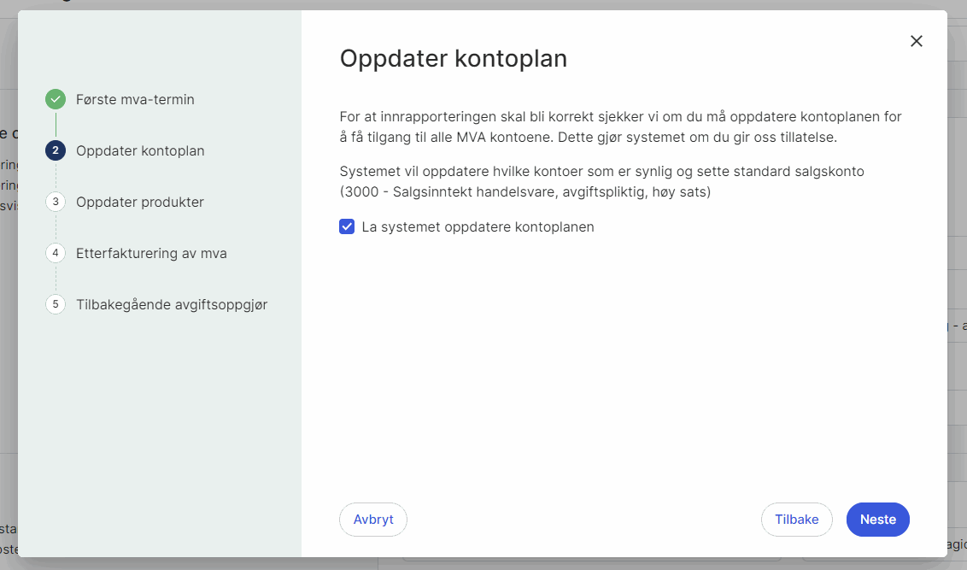Go back with the Tilbake button
Viewport: 967px width, 570px height.
(x=796, y=520)
